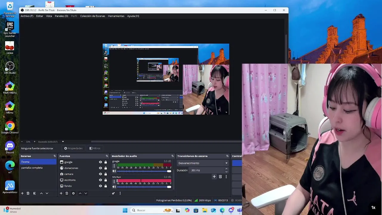The width and height of the screenshot is (382, 215).
Task: Open audio mixer menu dots in toolbar
Action: point(120,193)
